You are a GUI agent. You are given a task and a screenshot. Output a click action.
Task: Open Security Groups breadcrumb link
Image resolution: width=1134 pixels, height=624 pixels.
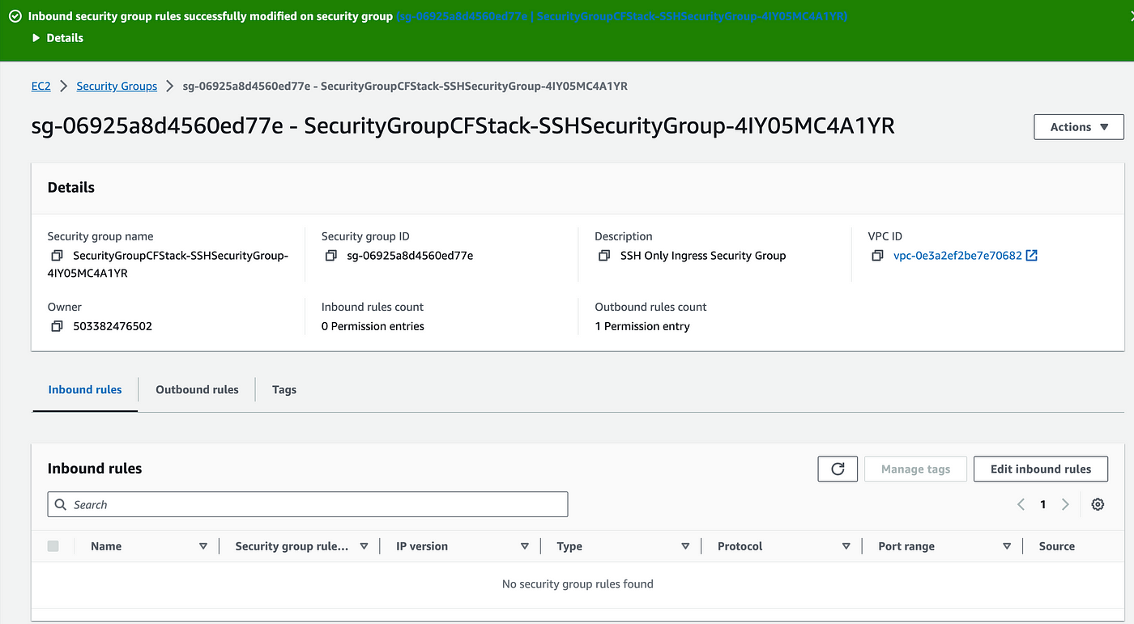pos(117,86)
